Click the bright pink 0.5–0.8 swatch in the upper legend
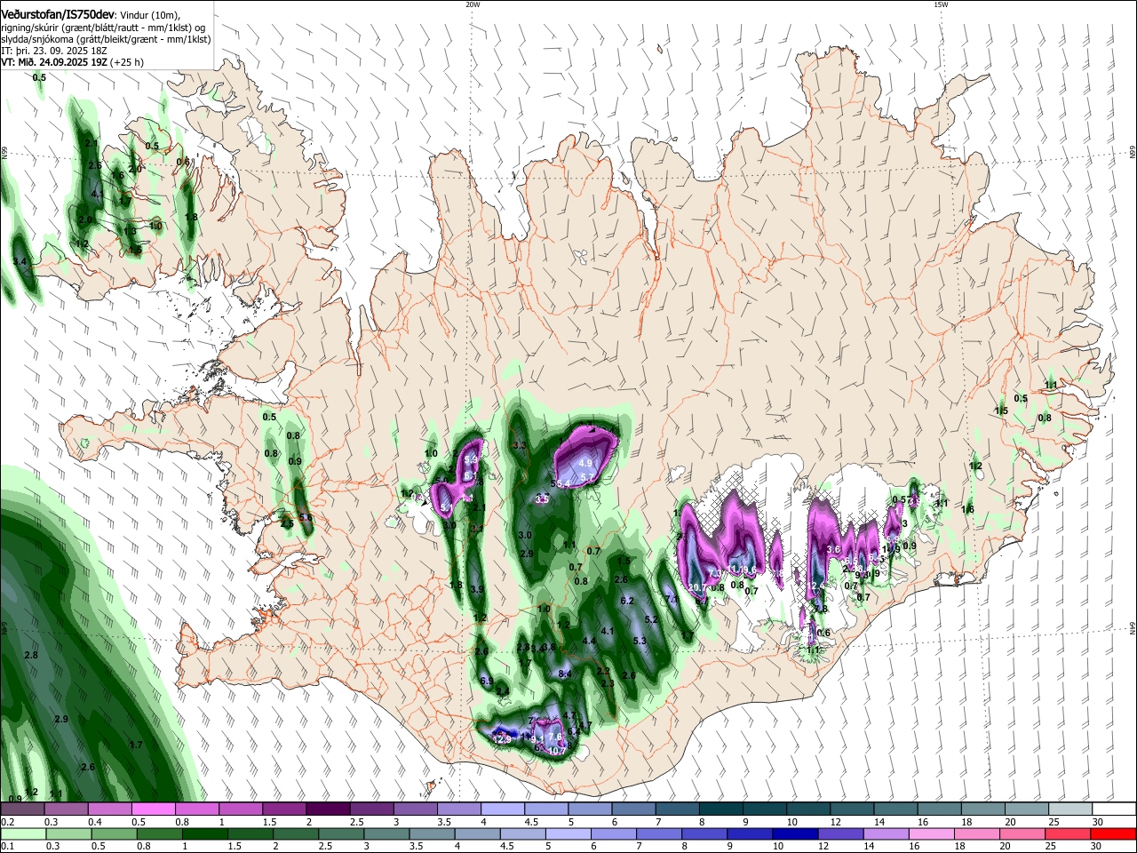Screen dimensions: 1137x853 [x=153, y=809]
